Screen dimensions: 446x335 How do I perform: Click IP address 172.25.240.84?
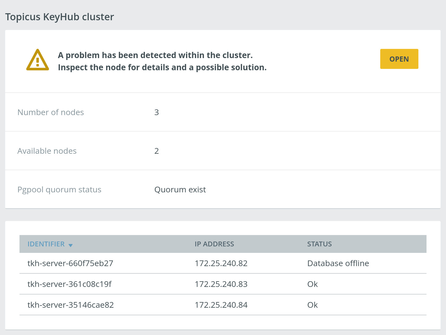[221, 305]
